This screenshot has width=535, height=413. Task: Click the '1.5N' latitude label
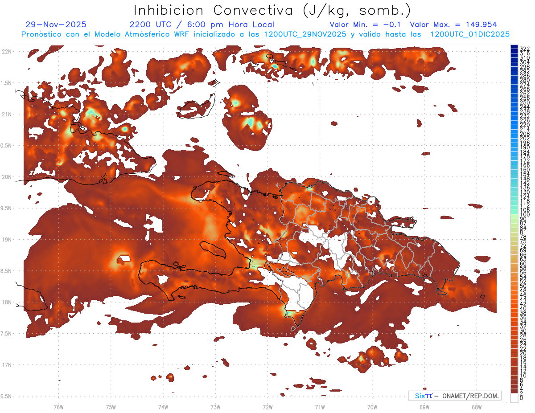coord(7,83)
